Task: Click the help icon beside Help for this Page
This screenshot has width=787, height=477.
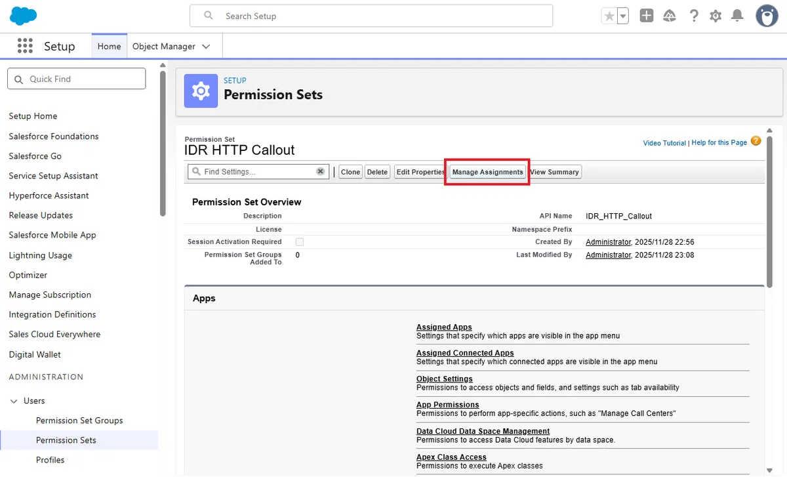Action: tap(756, 141)
